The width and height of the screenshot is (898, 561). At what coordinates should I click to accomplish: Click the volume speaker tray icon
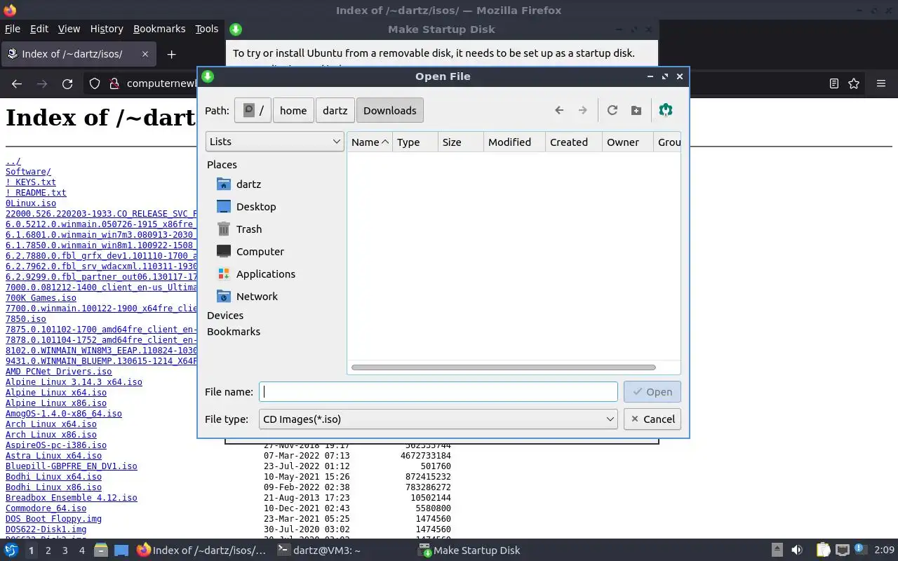(796, 550)
